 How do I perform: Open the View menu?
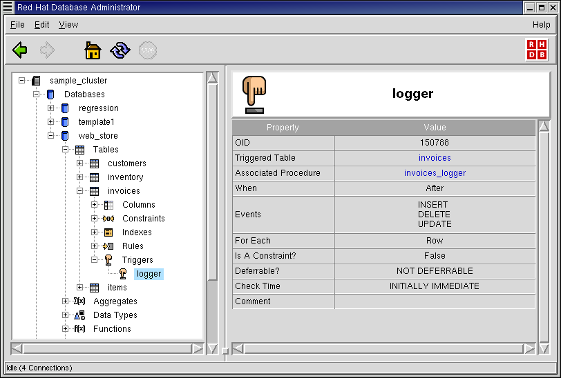68,25
